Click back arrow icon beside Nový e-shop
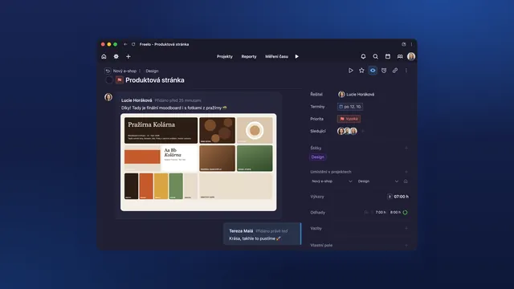Image resolution: width=514 pixels, height=289 pixels. 108,71
